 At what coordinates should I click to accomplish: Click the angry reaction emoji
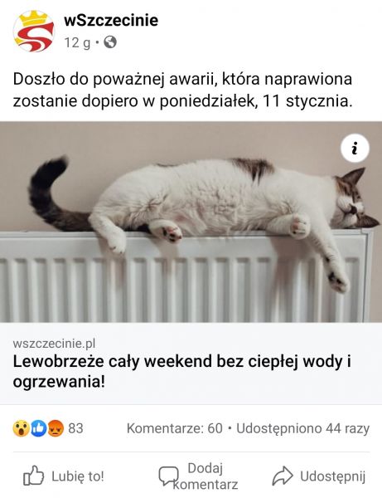tap(56, 428)
